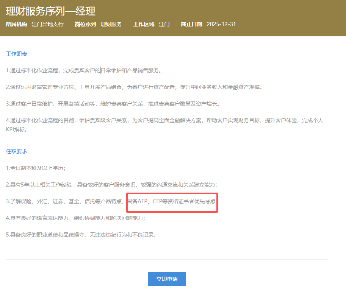The height and width of the screenshot is (288, 346).
Task: Click the 理财服务 series value
Action: 111,24
